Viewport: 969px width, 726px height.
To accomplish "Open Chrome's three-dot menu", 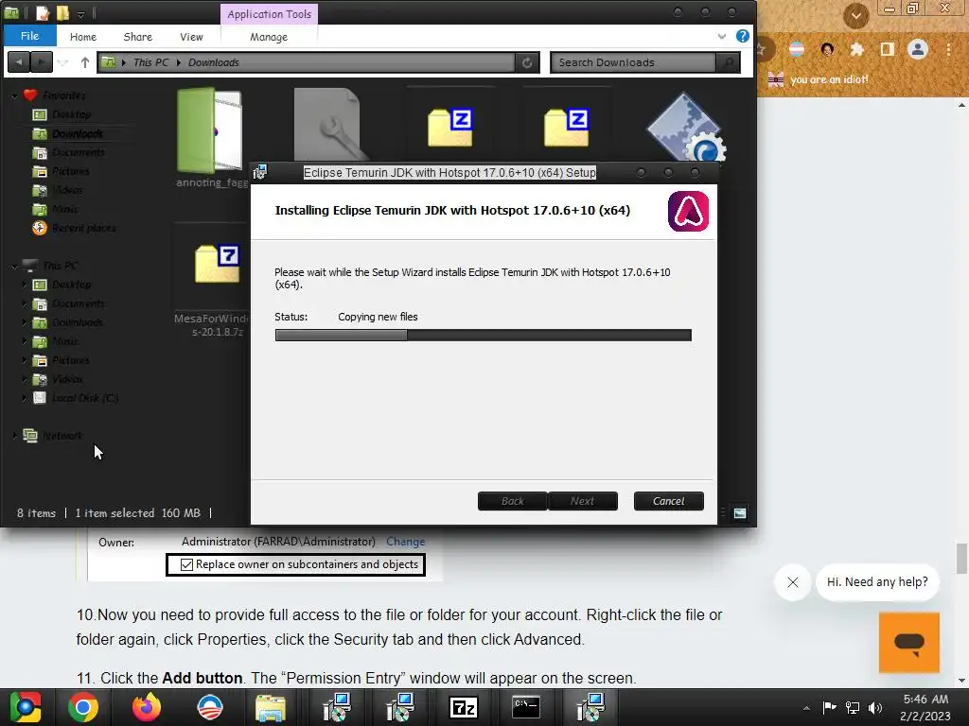I will pyautogui.click(x=948, y=49).
